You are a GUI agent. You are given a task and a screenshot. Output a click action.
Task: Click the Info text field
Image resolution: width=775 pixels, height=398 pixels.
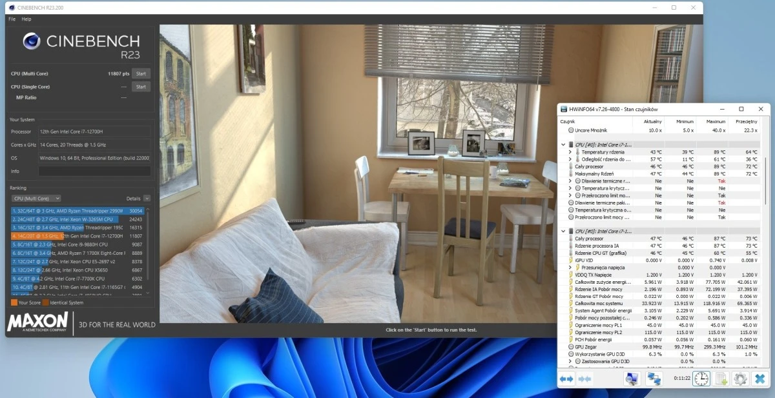tap(94, 171)
